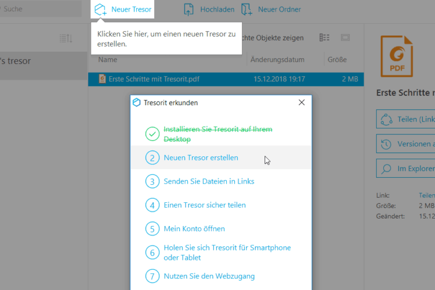Image resolution: width=435 pixels, height=290 pixels.
Task: Select the 's tresor sidebar entry
Action: pos(44,66)
